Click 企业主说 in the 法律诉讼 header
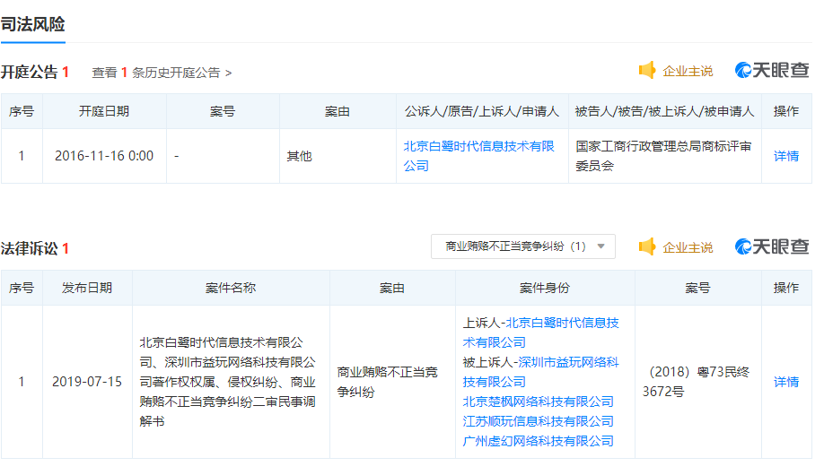 [688, 247]
